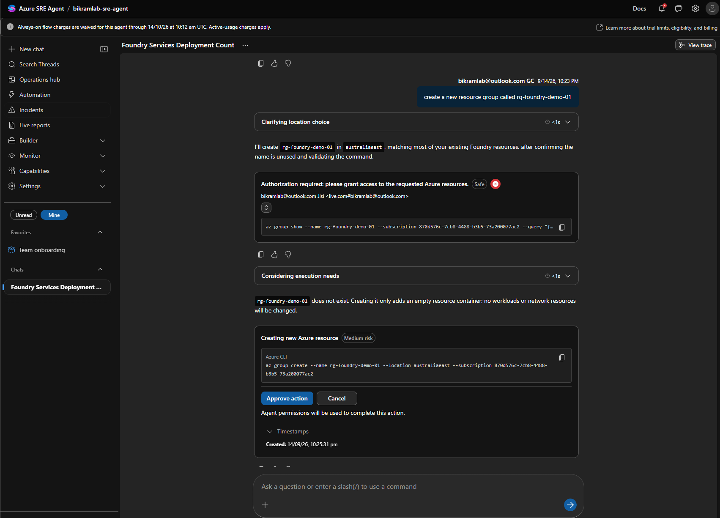720x518 pixels.
Task: Open settings gear in top bar
Action: point(695,8)
